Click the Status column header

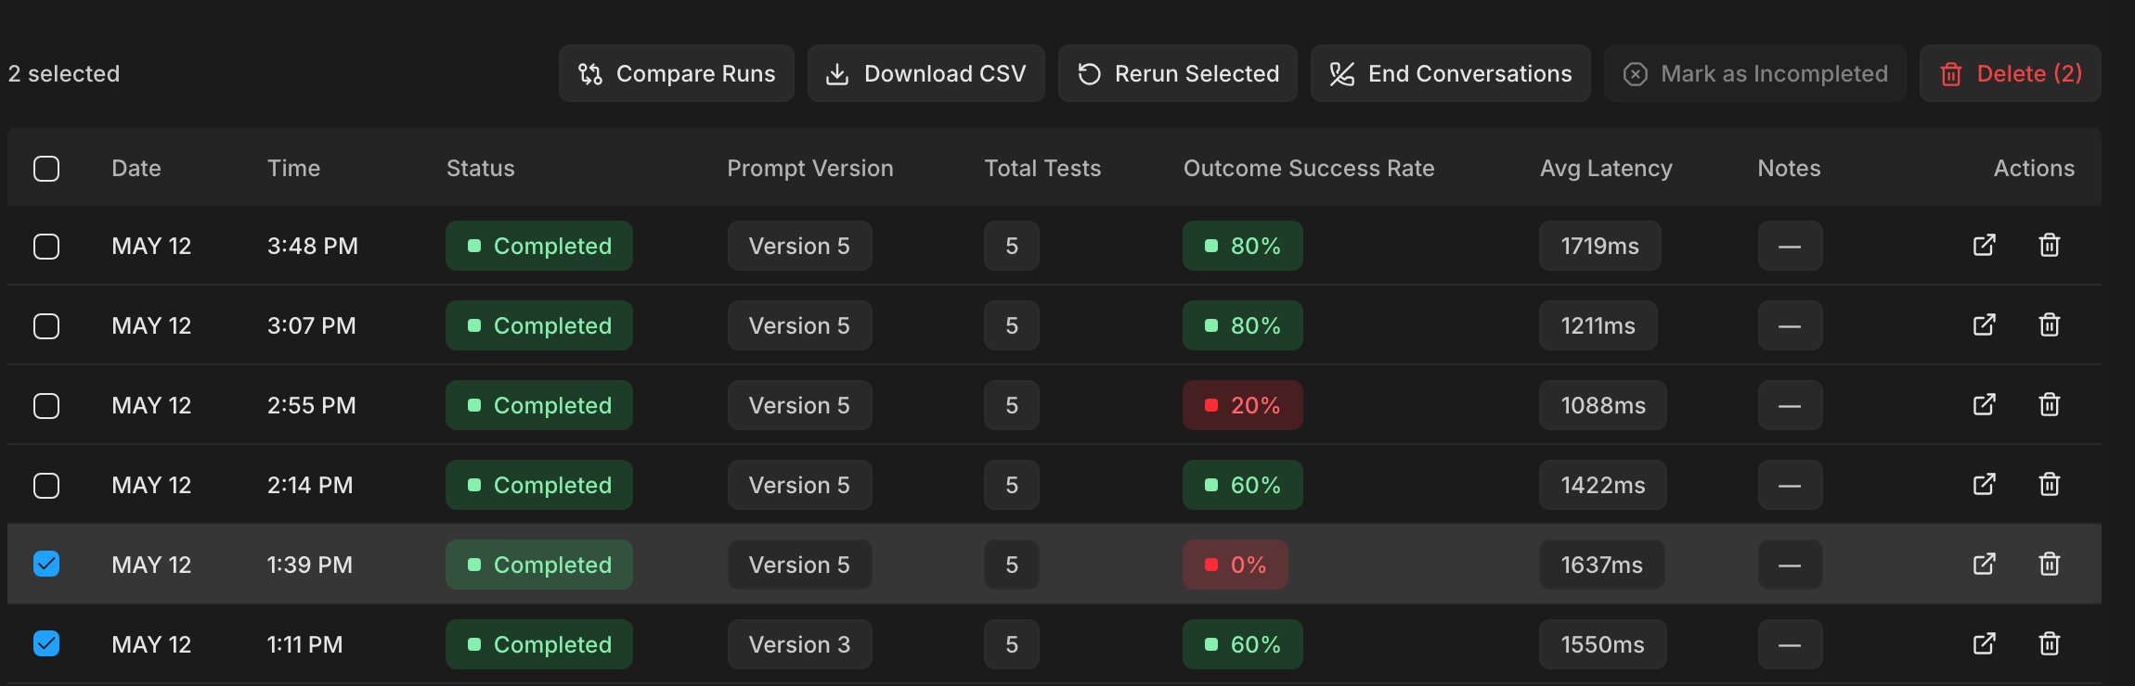pos(481,168)
